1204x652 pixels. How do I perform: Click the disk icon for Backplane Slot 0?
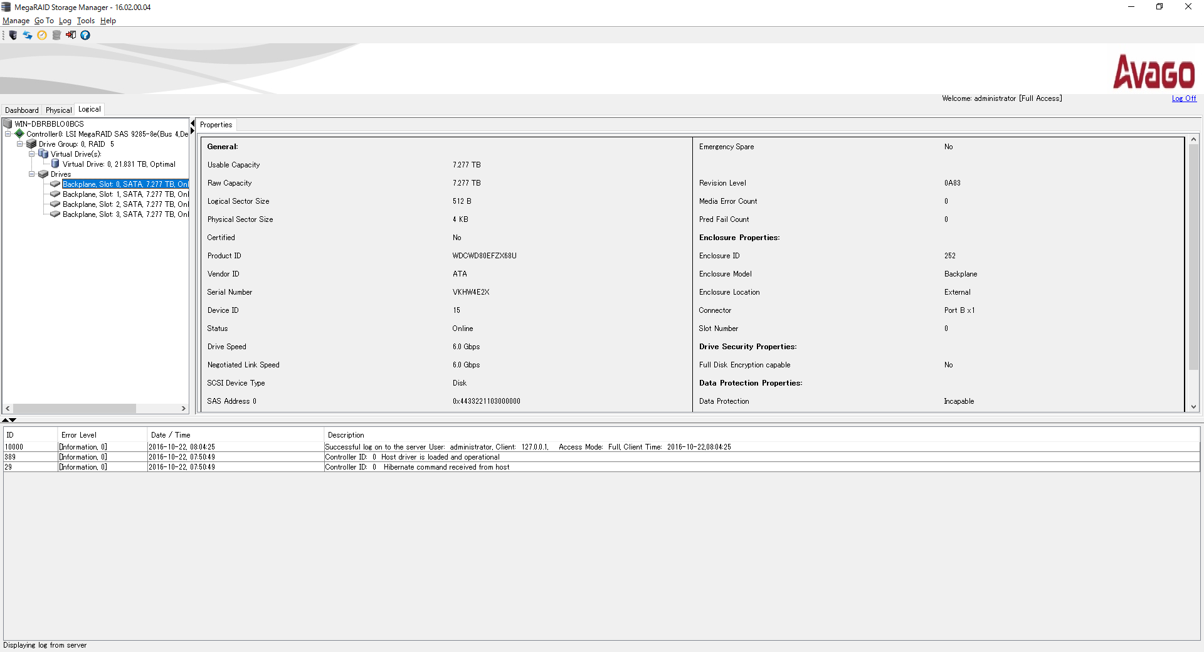pos(55,184)
